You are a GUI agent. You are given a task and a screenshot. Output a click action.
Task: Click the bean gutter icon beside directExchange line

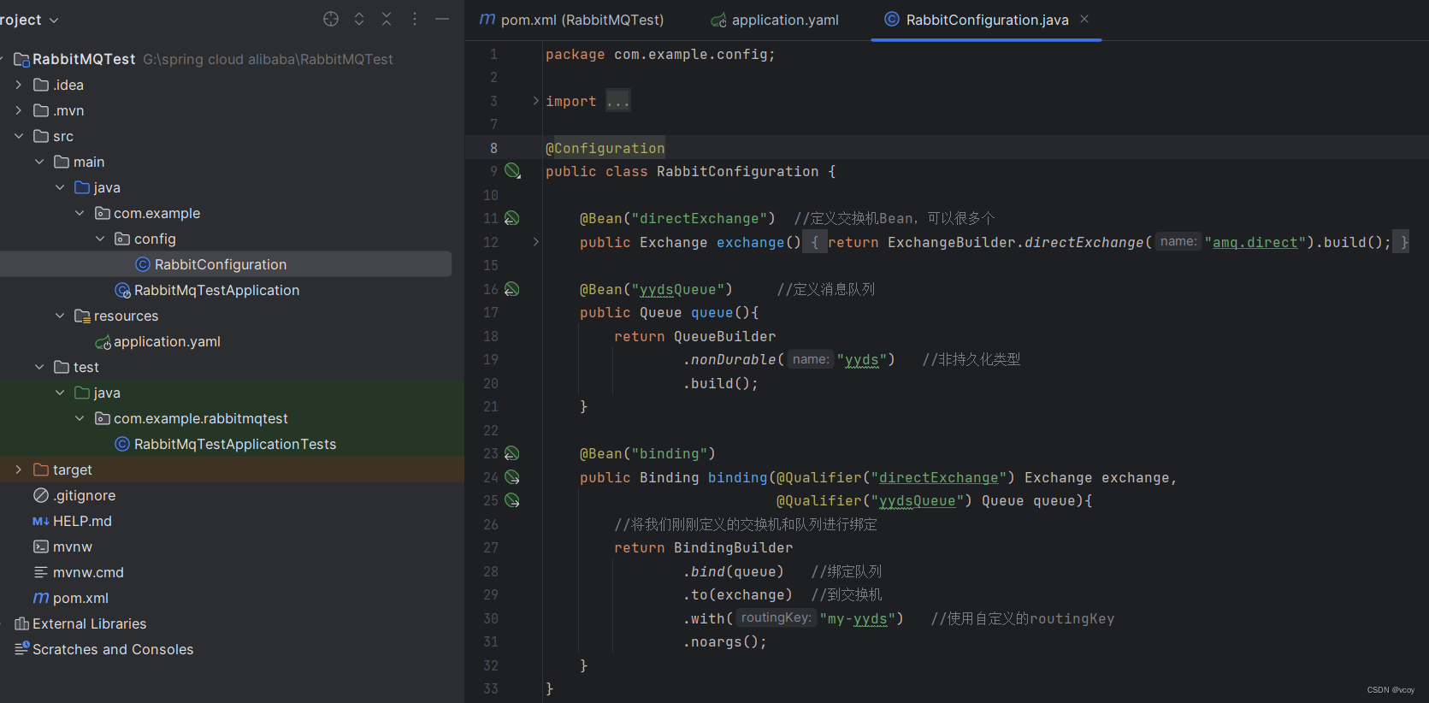[511, 218]
